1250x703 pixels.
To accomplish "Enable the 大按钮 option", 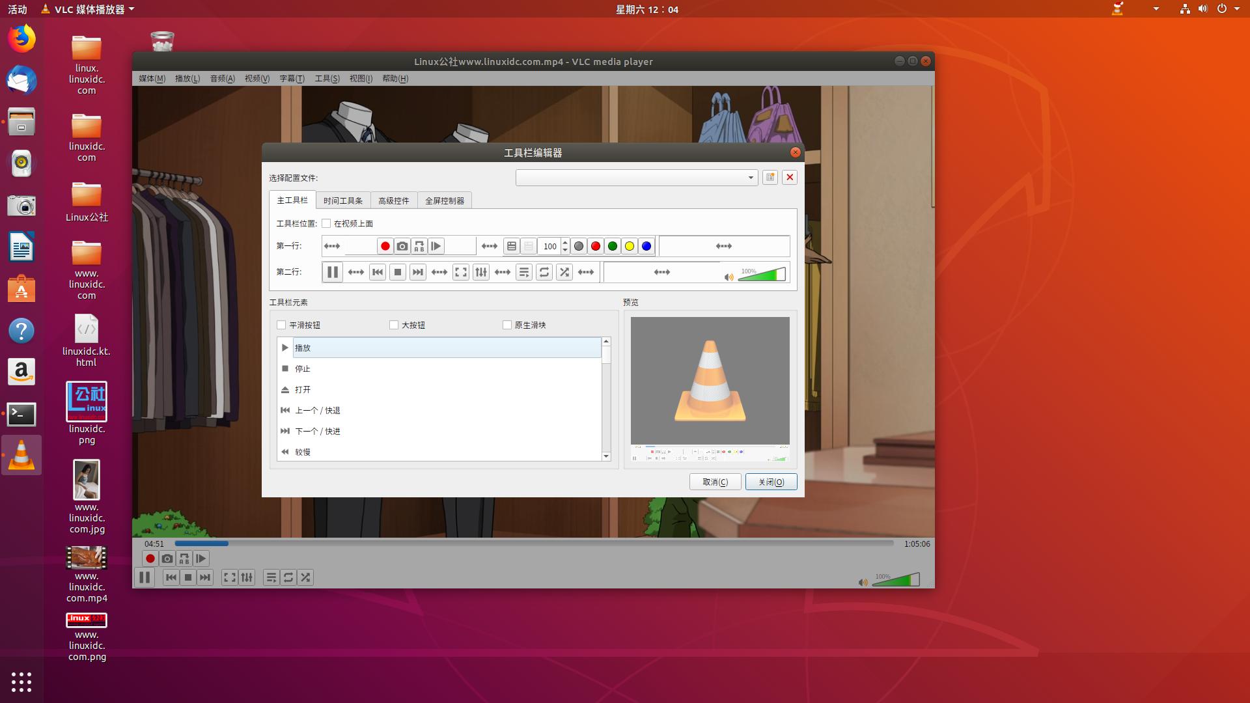I will pyautogui.click(x=394, y=325).
